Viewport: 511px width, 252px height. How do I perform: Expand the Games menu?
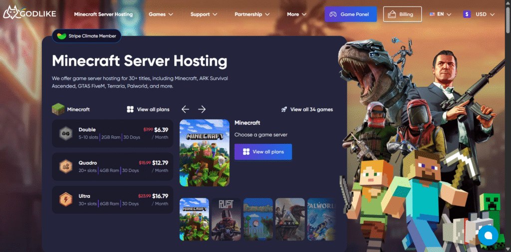[x=161, y=14]
